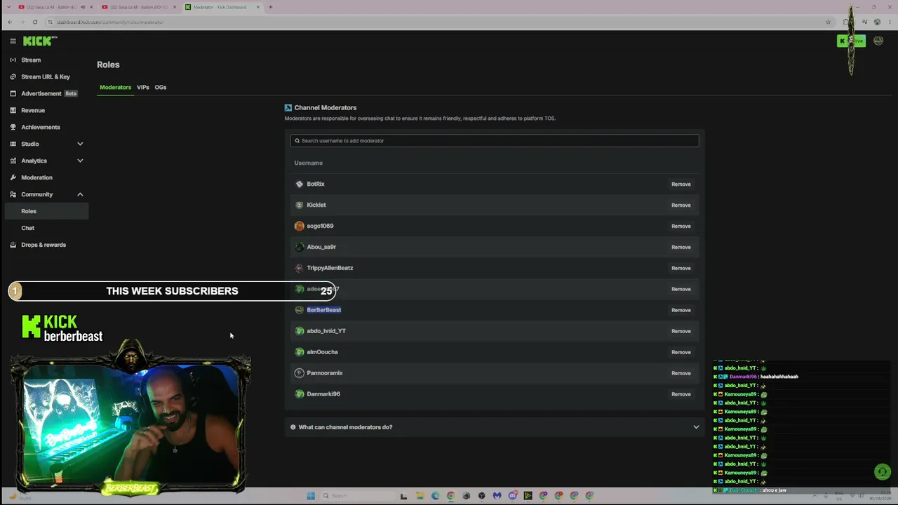898x505 pixels.
Task: Open the Kick profile avatar menu
Action: coord(878,41)
